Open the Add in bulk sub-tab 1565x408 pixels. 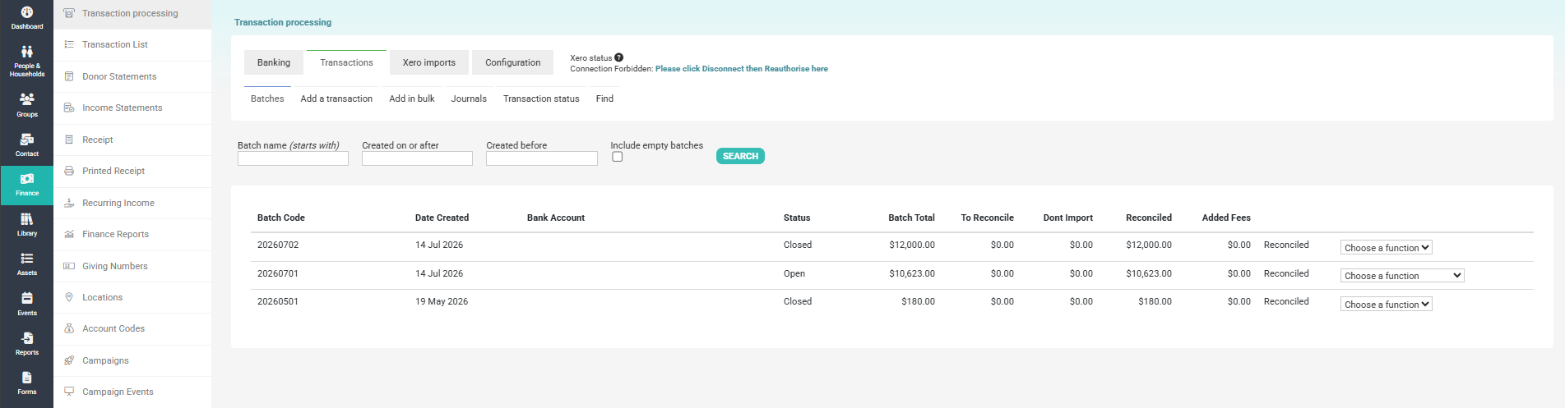(x=412, y=99)
